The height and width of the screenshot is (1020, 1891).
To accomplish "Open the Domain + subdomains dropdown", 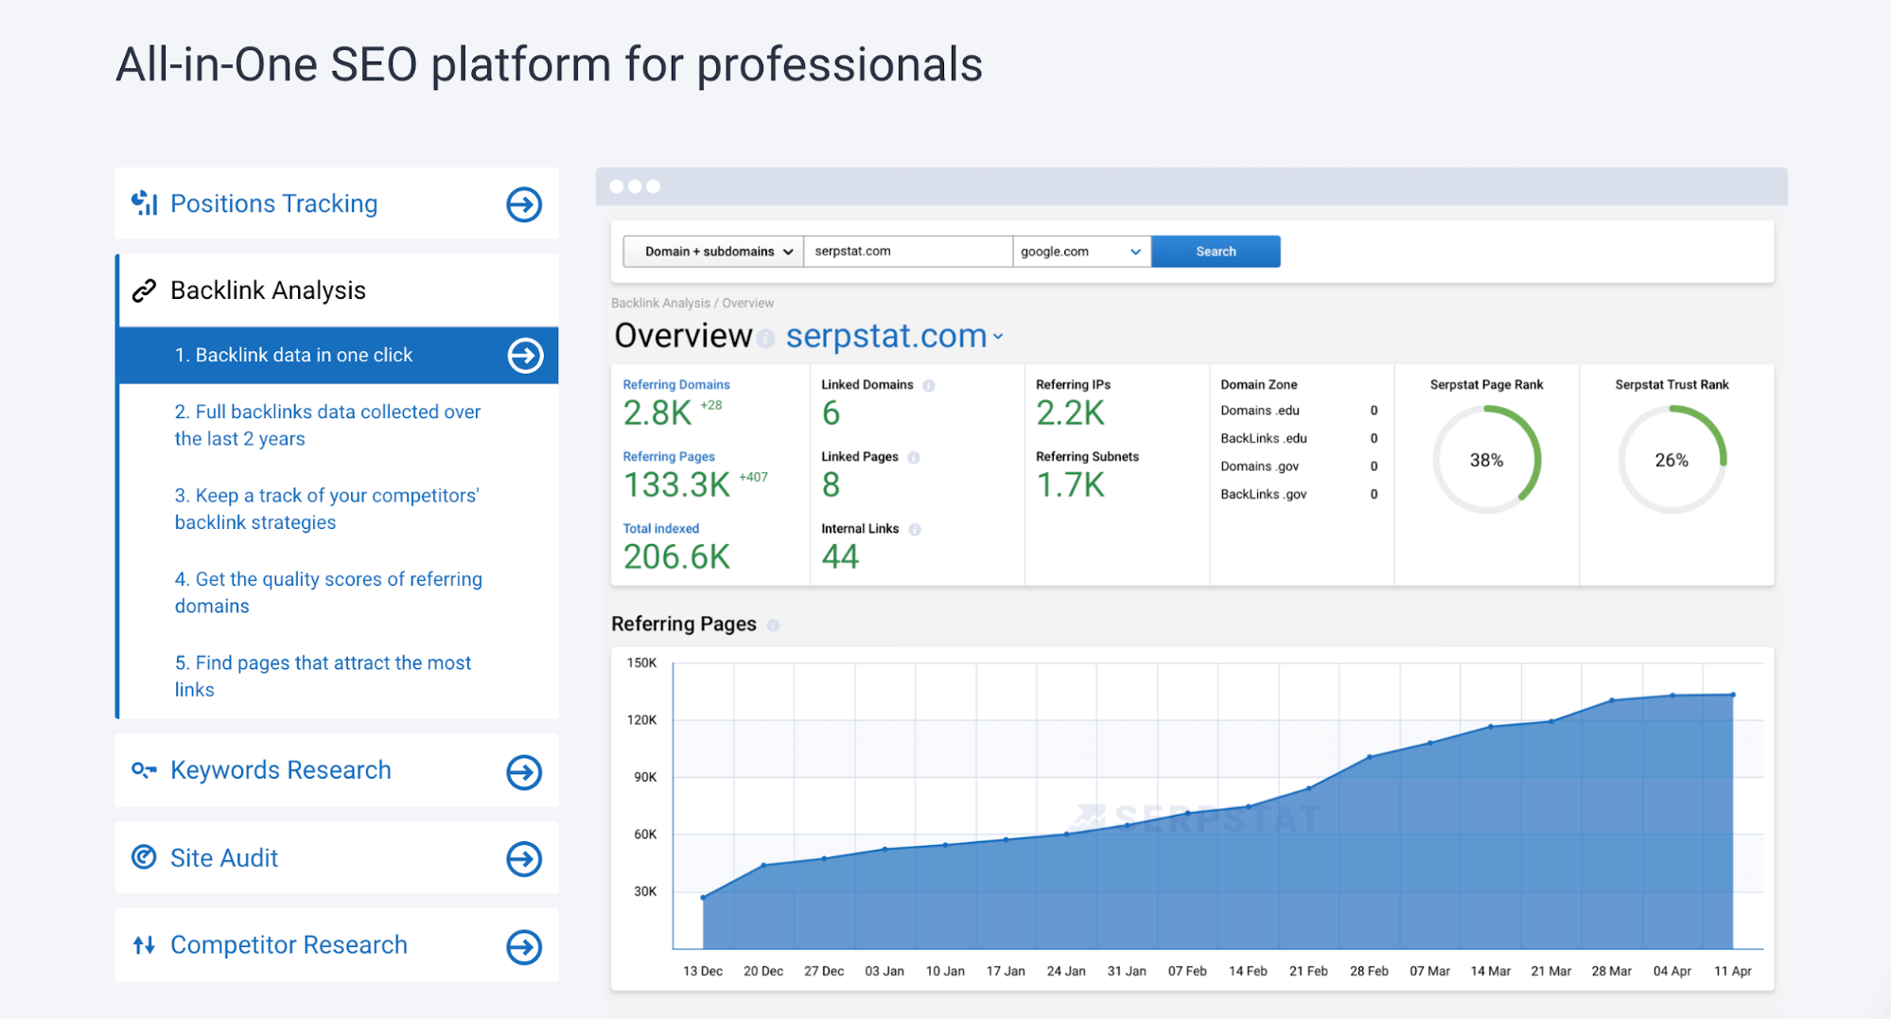I will [713, 252].
